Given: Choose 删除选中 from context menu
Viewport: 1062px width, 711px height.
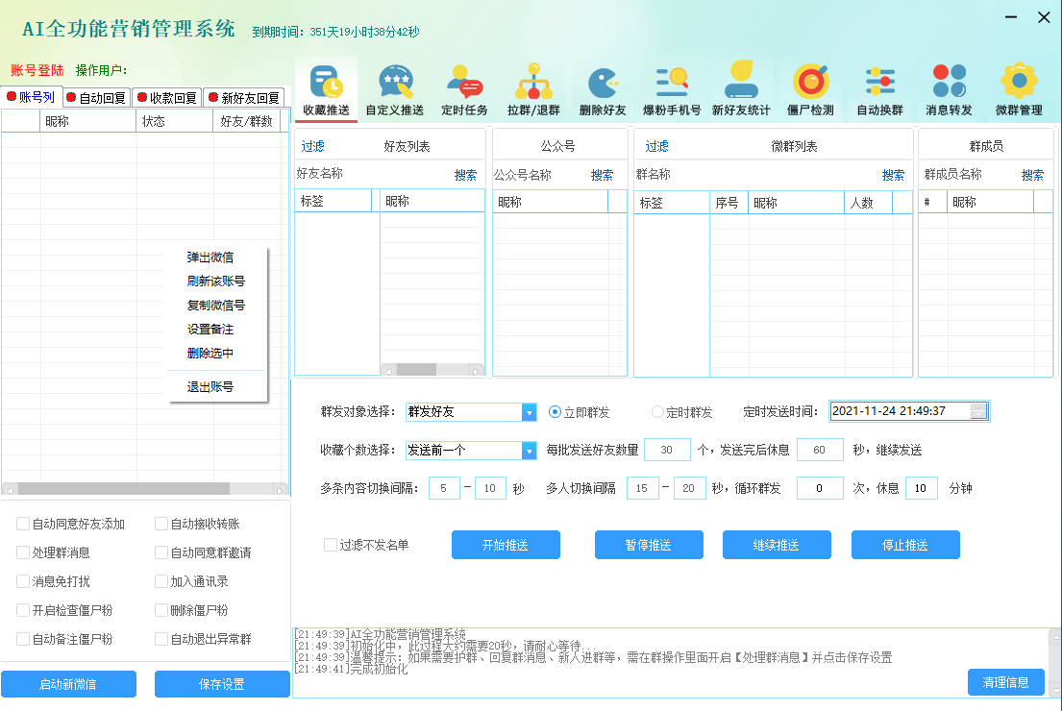Looking at the screenshot, I should 210,353.
